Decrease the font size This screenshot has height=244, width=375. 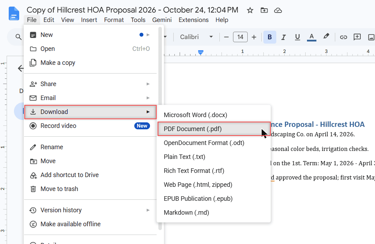[226, 37]
